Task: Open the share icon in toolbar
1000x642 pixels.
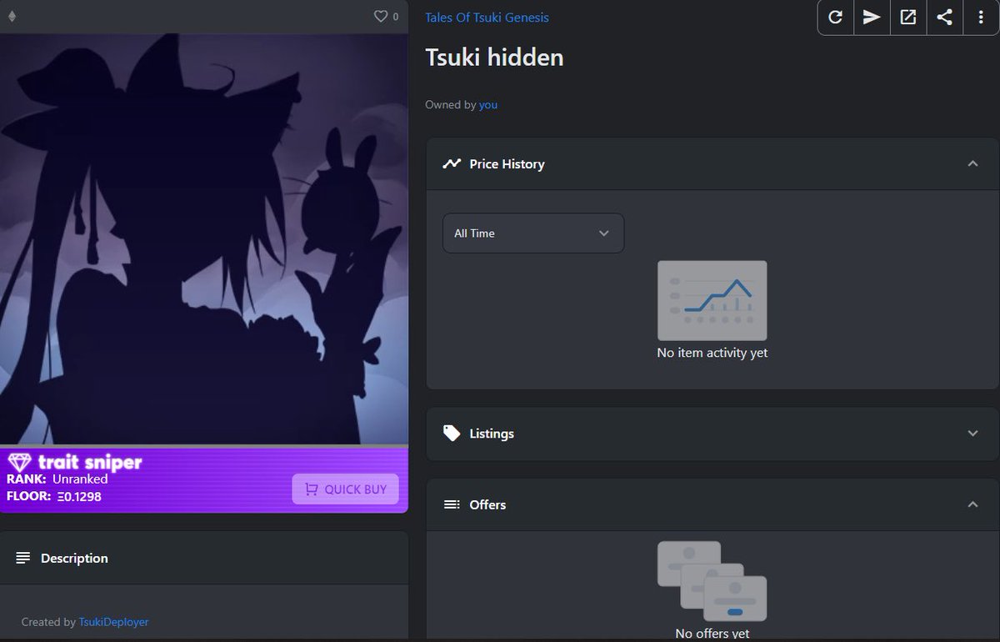Action: click(x=944, y=18)
